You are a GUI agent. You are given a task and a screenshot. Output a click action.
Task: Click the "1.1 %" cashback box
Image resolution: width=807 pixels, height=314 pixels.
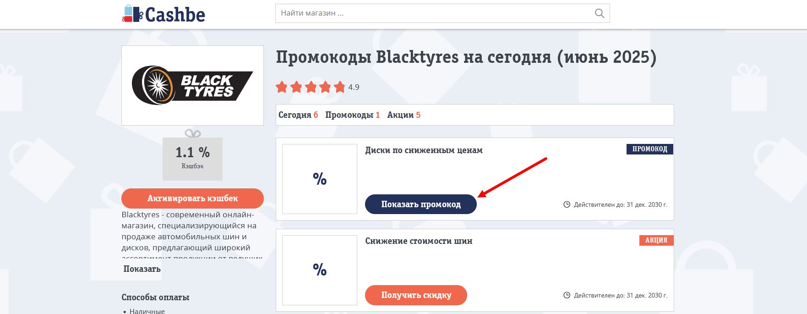point(192,159)
